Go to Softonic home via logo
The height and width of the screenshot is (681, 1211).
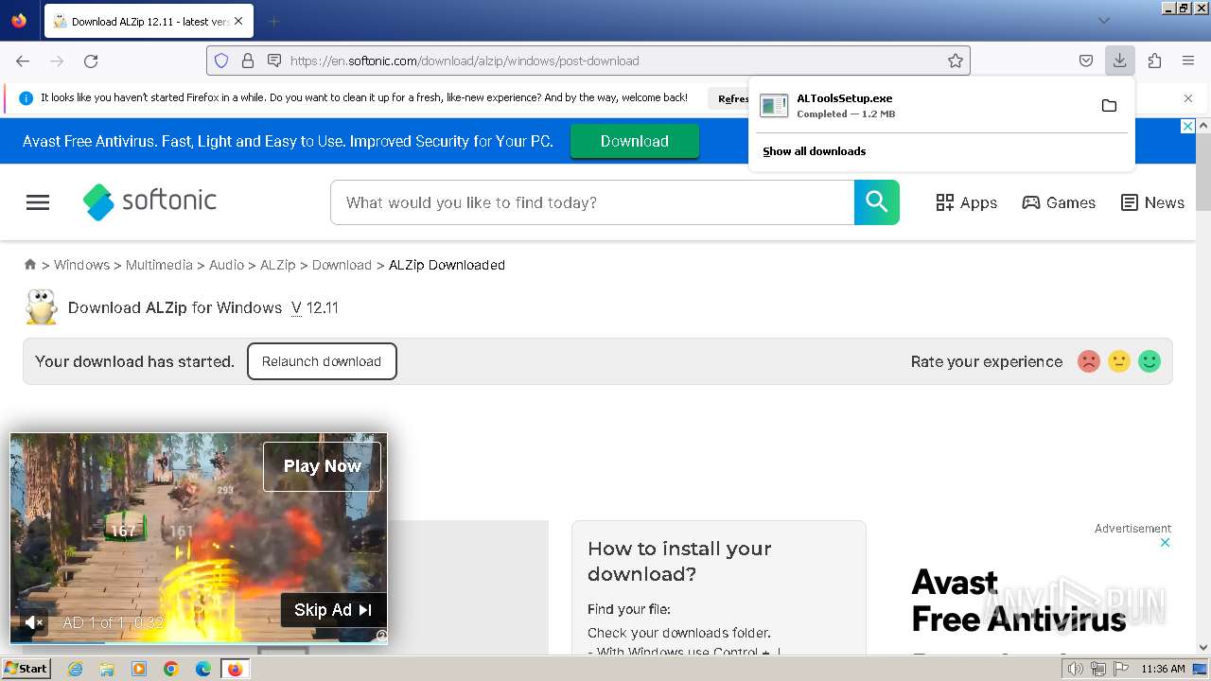tap(149, 201)
